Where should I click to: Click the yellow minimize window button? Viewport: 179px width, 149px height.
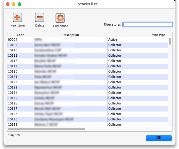[x=14, y=4]
